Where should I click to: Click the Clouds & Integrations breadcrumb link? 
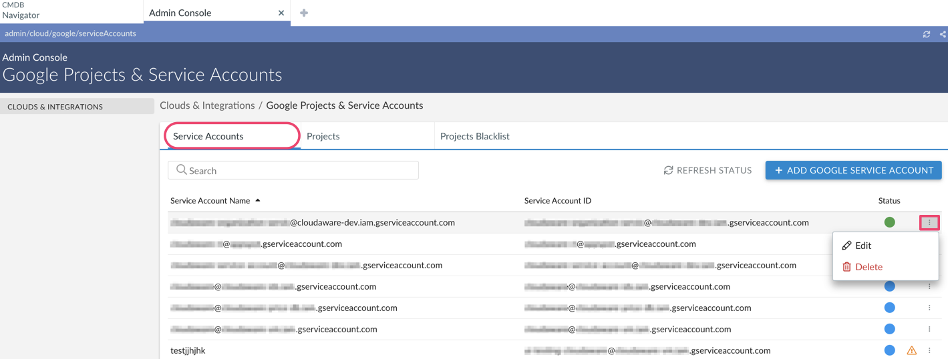[x=207, y=105]
